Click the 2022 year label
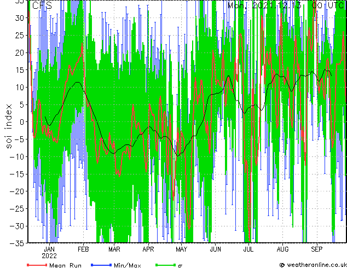This screenshot has height=268, width=347. click(x=49, y=256)
